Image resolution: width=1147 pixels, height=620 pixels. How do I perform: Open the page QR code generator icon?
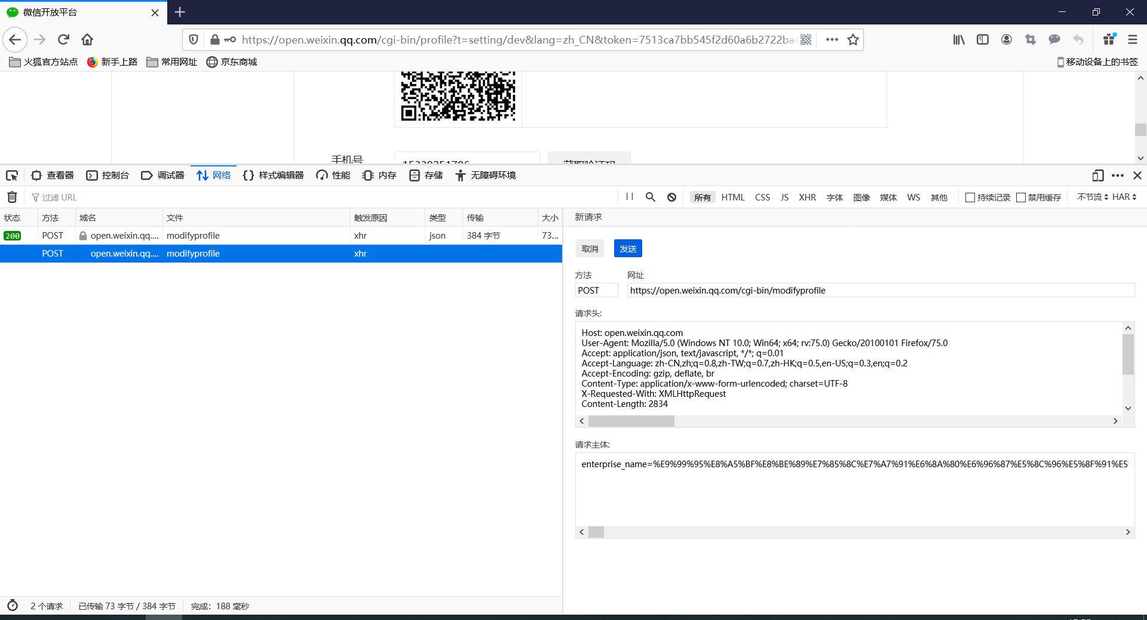806,39
